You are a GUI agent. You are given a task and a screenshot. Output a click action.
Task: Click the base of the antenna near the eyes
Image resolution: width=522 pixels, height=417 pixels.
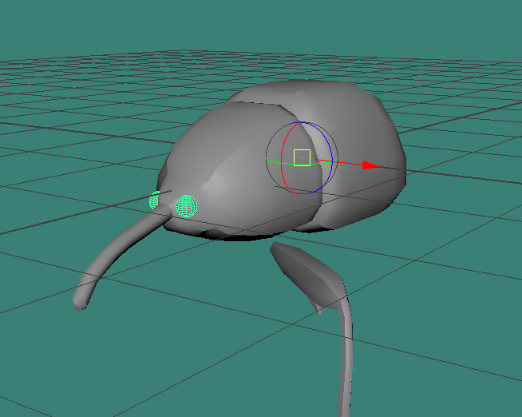tap(164, 212)
